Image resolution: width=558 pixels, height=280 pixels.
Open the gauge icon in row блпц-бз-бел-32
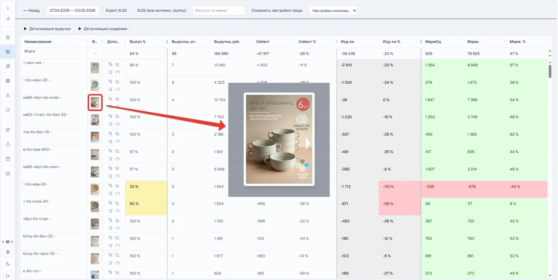pos(118,245)
